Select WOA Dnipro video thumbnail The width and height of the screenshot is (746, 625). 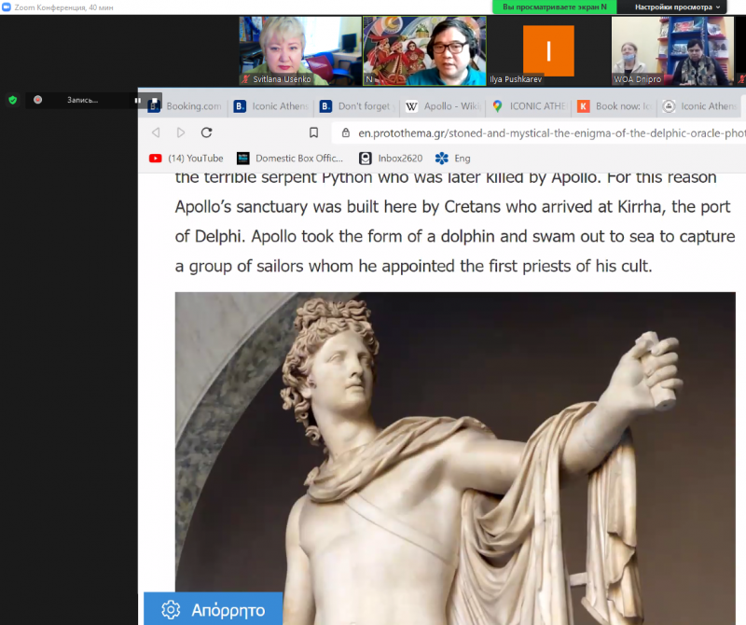click(x=672, y=51)
